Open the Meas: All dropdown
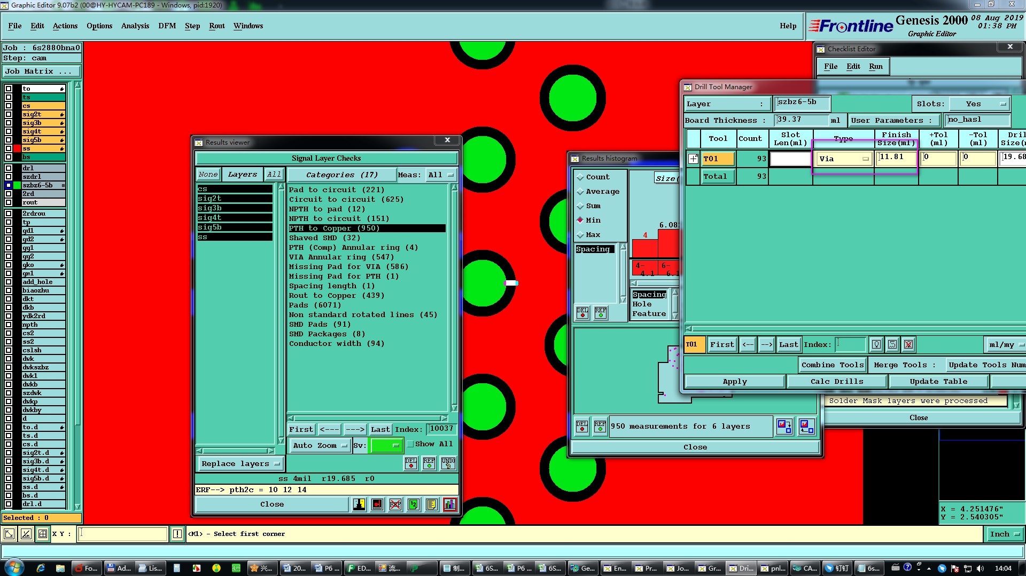 coord(441,175)
